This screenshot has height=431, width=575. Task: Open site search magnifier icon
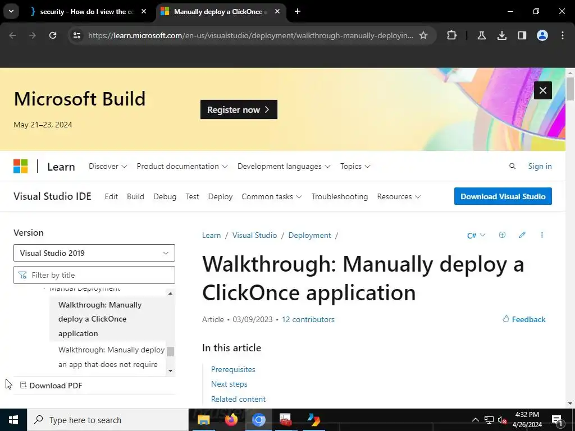pos(512,166)
